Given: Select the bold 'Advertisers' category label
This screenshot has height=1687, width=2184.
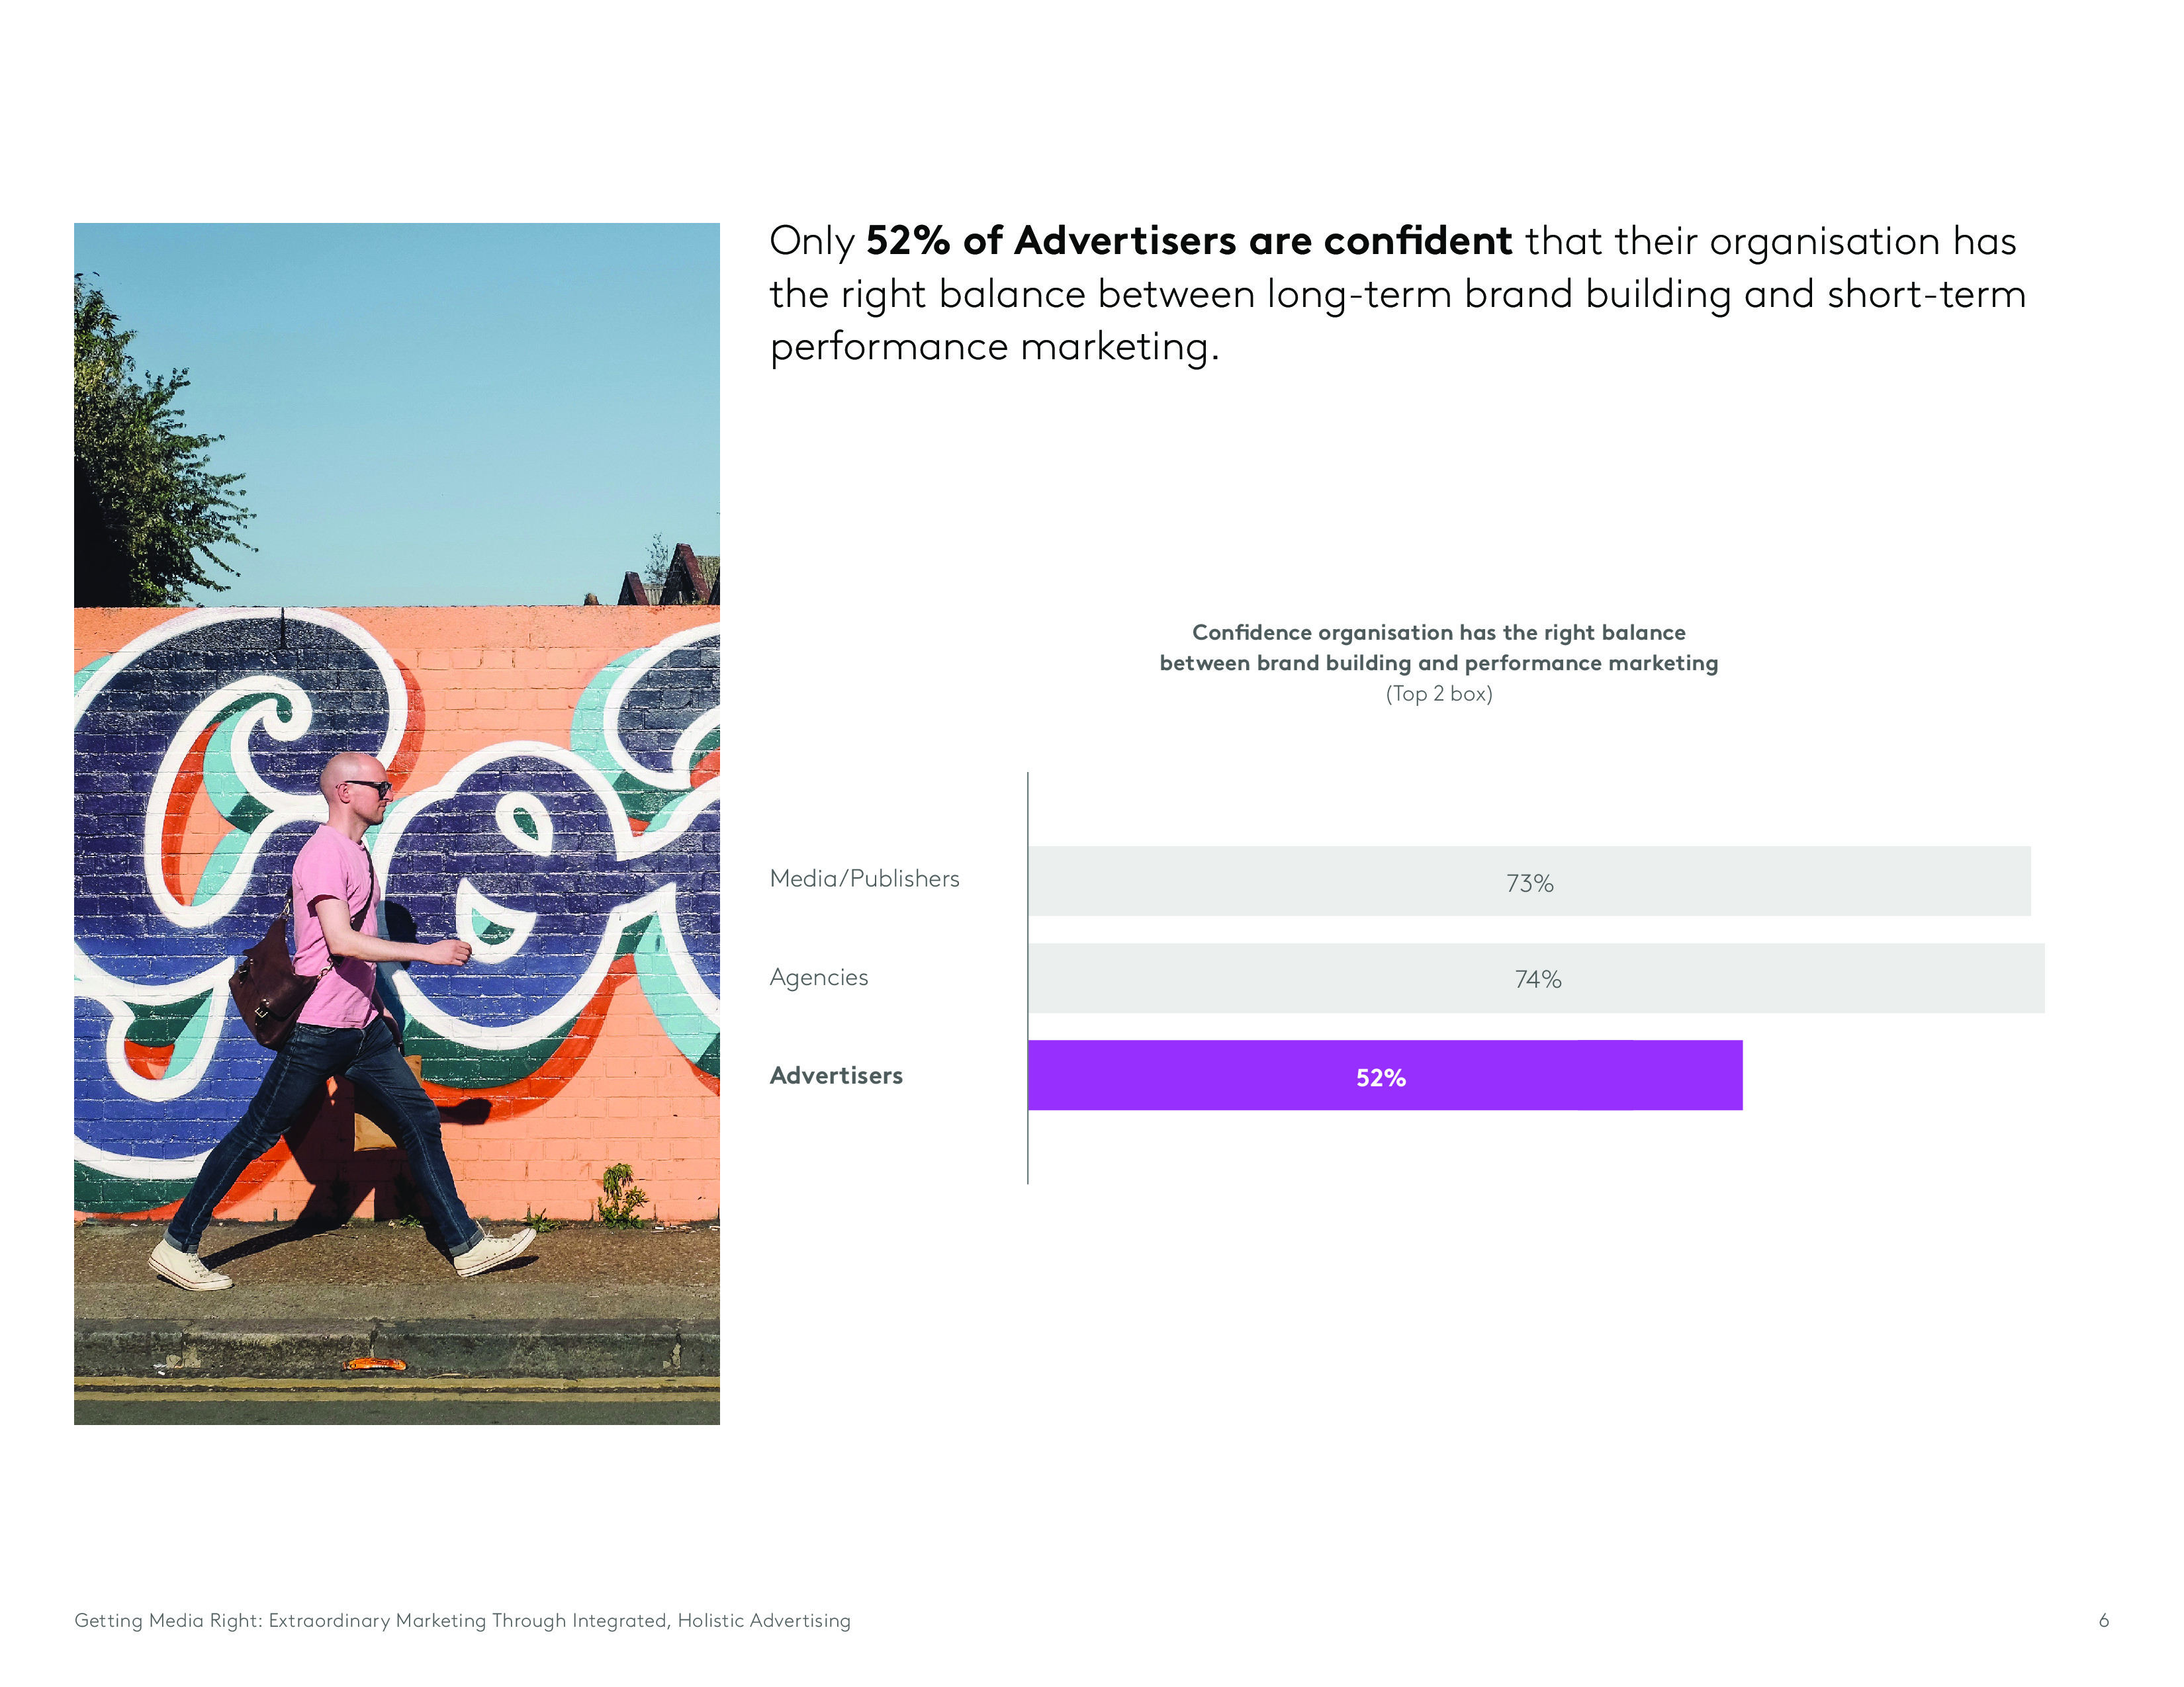Looking at the screenshot, I should pyautogui.click(x=836, y=1075).
